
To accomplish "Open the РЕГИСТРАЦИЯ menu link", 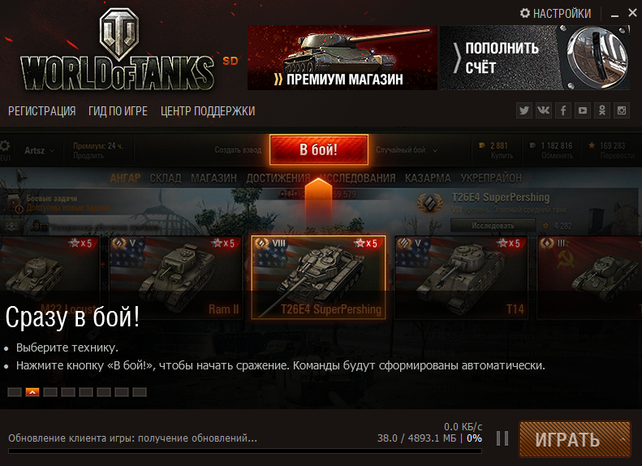I will [41, 111].
